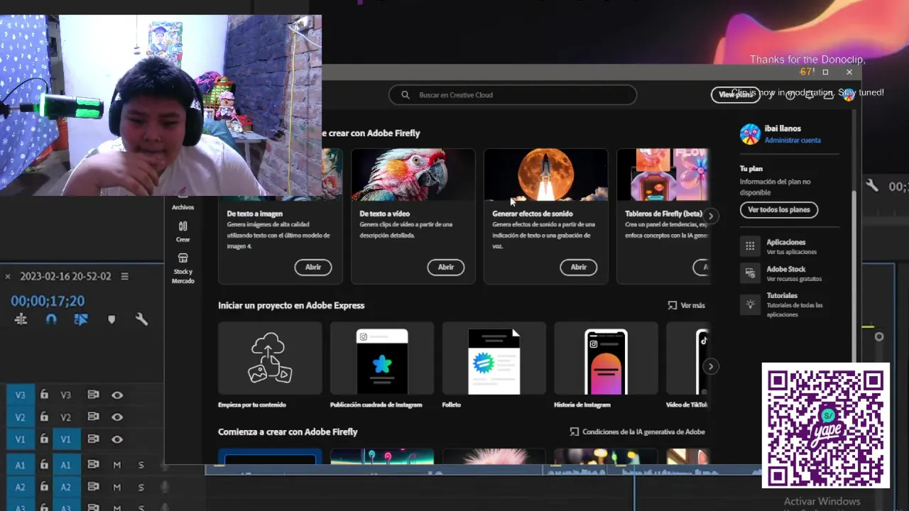Image resolution: width=909 pixels, height=511 pixels.
Task: Toggle sync lock on track A2
Action: click(93, 487)
